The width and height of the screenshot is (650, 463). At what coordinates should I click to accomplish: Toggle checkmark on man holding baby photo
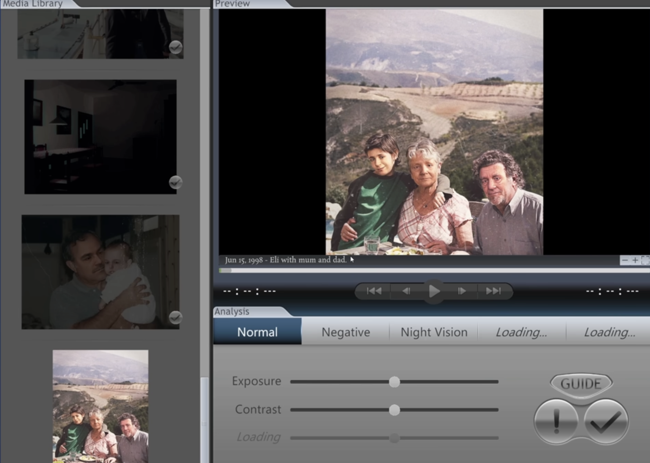175,318
